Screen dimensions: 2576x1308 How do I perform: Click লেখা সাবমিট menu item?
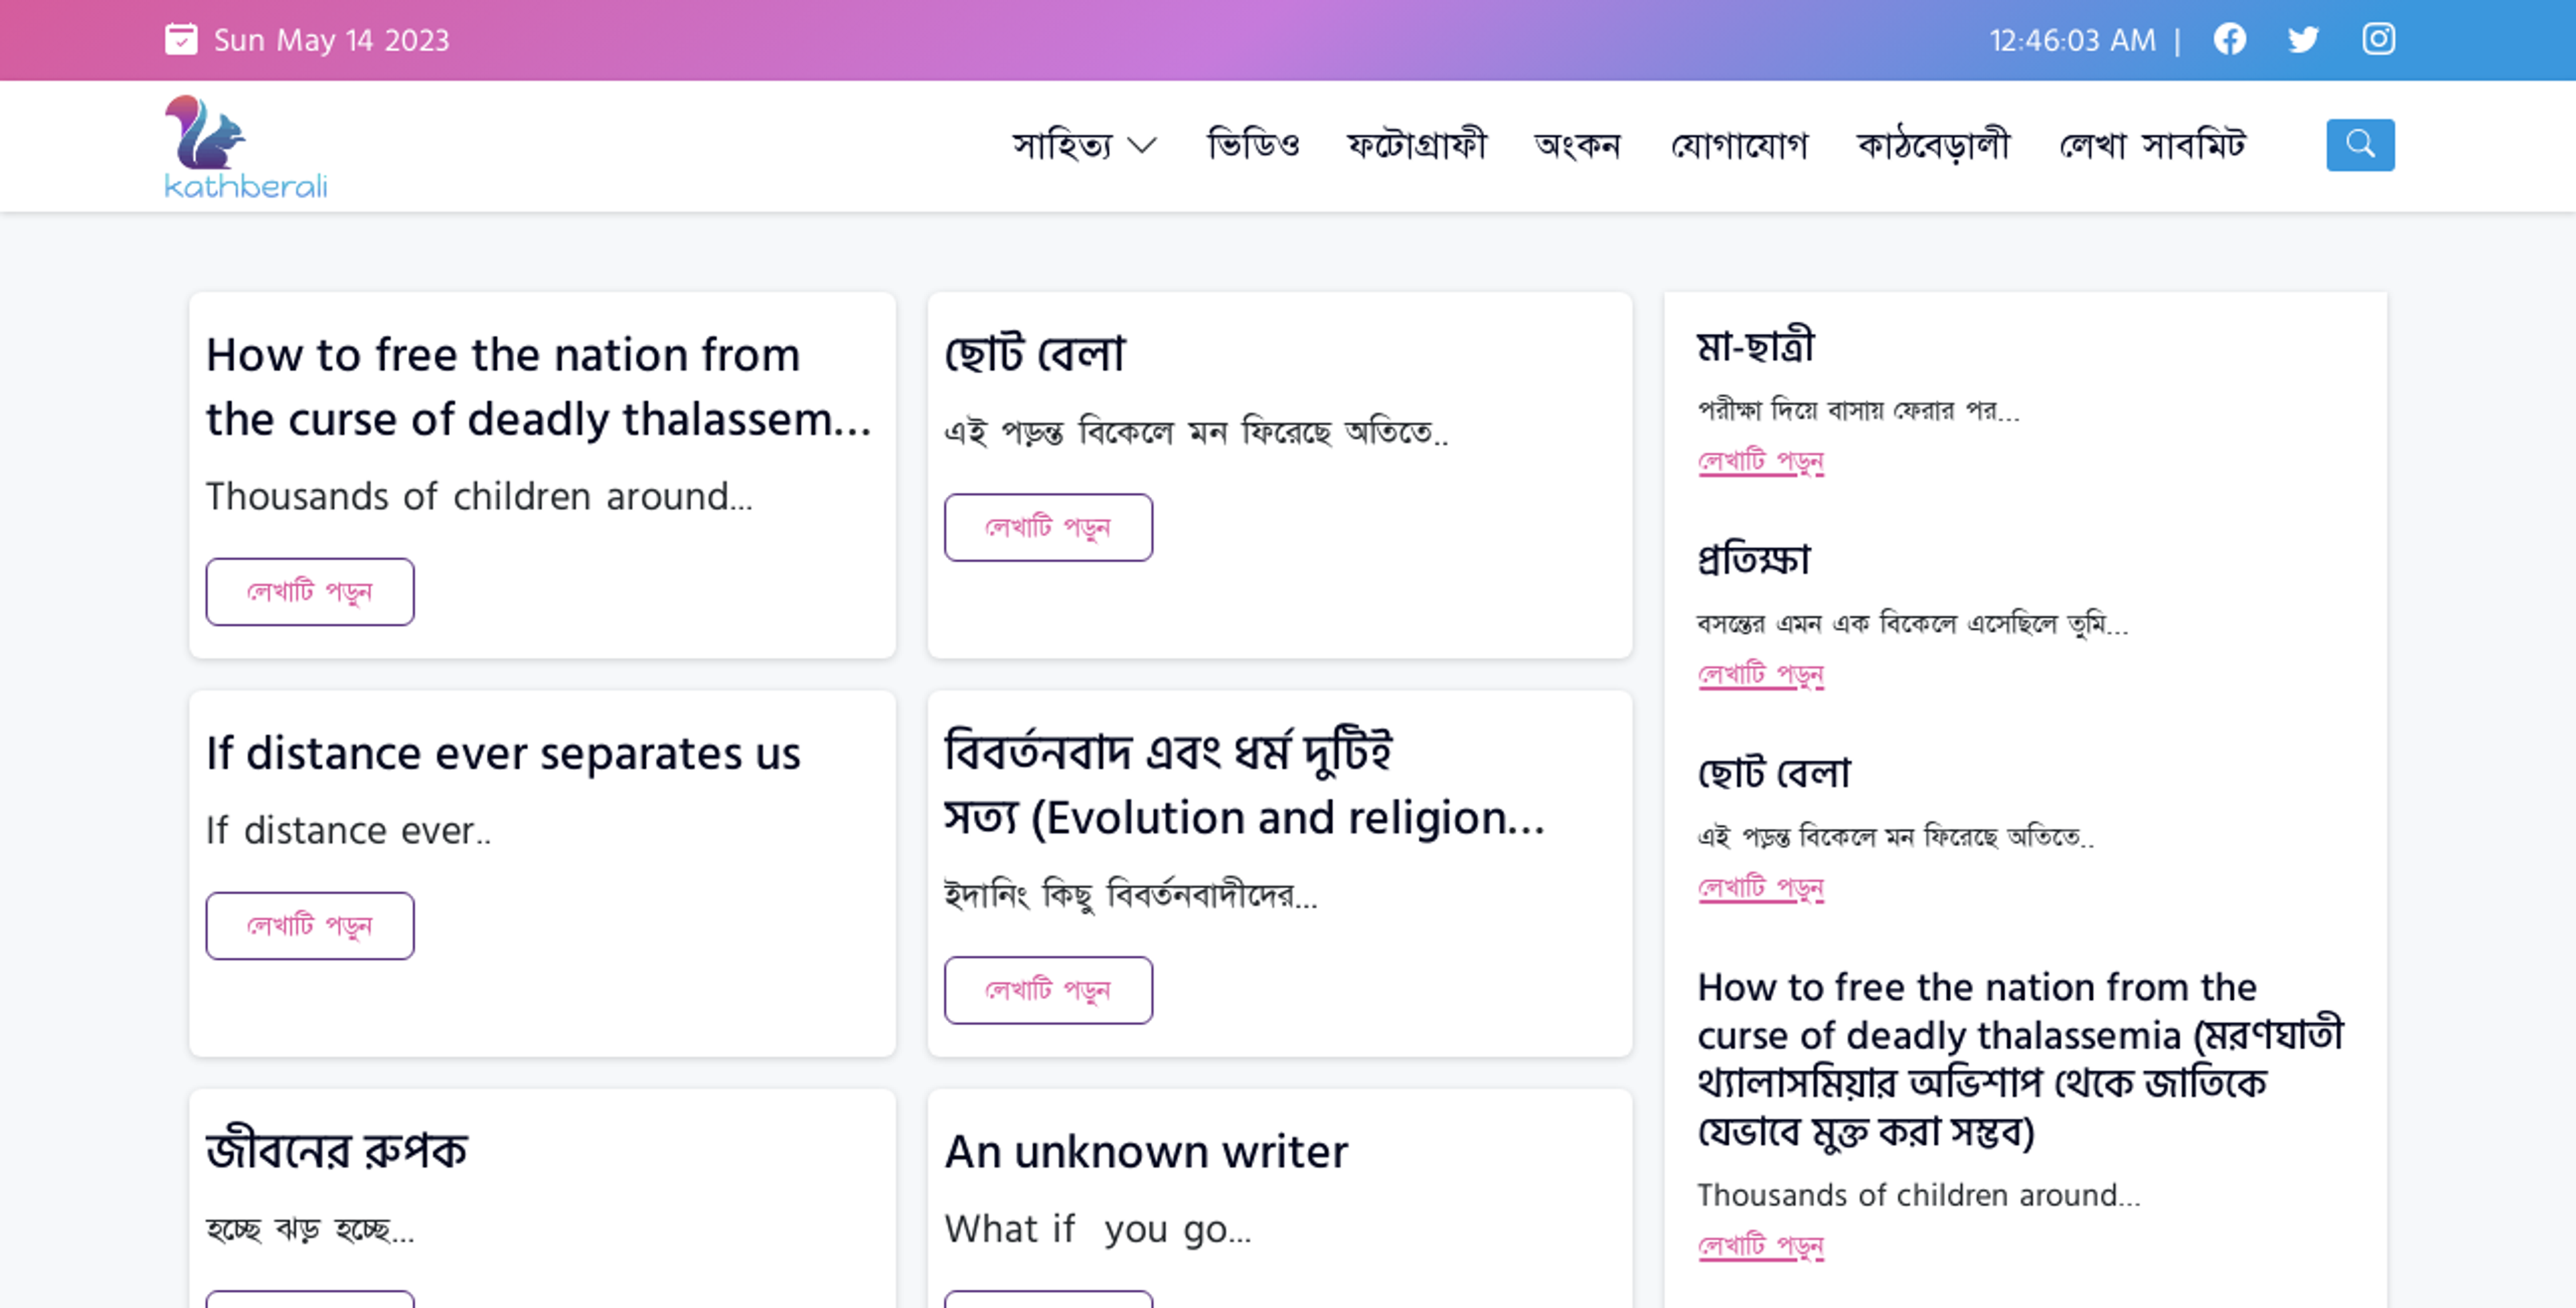(2152, 146)
